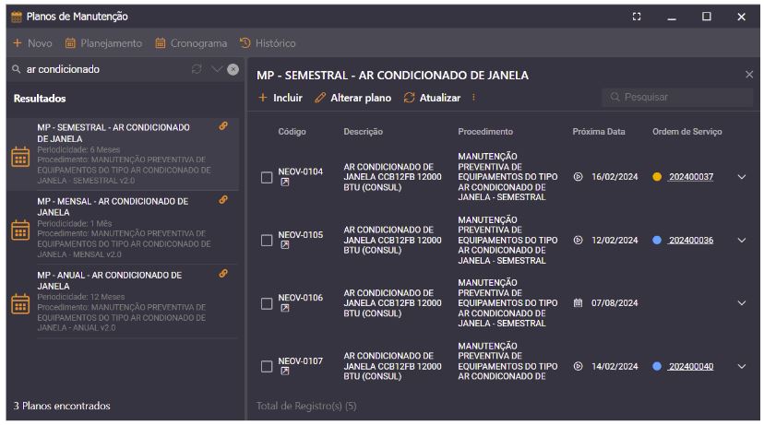The height and width of the screenshot is (425, 764).
Task: Check the NEOV-0105 row checkbox
Action: click(267, 240)
